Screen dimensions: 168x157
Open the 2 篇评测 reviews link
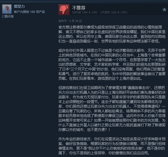pyautogui.click(x=8, y=17)
